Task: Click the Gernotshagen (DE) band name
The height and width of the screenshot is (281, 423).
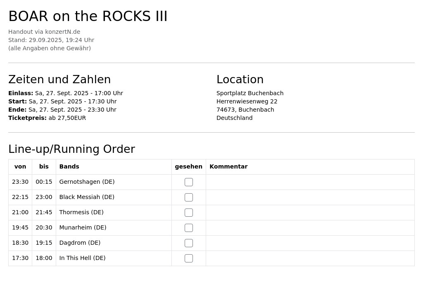Action: click(x=87, y=182)
